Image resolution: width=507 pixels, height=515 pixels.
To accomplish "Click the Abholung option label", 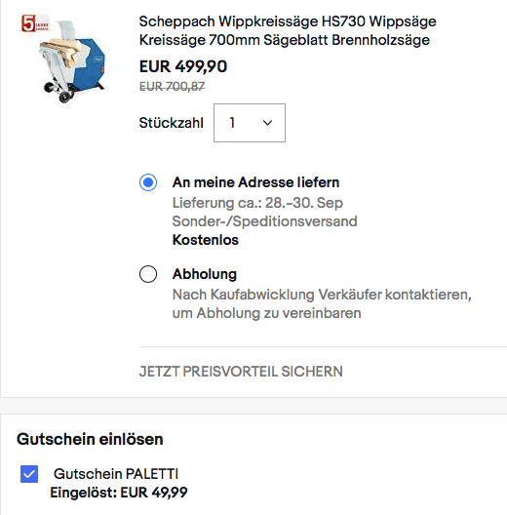I will pos(205,274).
